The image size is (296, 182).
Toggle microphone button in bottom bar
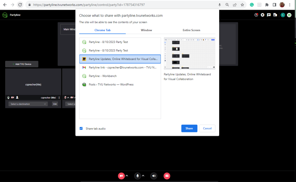(x=137, y=176)
